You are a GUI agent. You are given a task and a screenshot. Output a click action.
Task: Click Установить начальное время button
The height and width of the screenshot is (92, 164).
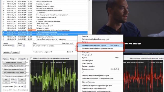click(14, 73)
